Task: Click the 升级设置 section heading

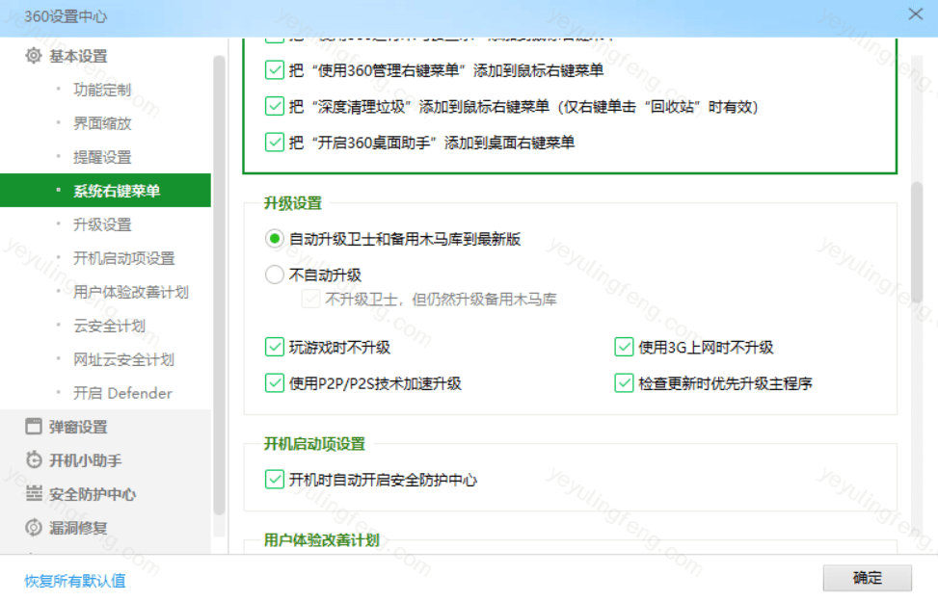Action: (x=293, y=203)
